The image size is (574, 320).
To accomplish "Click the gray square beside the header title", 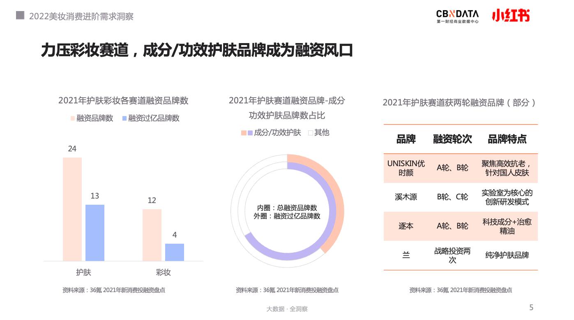I will (20, 16).
